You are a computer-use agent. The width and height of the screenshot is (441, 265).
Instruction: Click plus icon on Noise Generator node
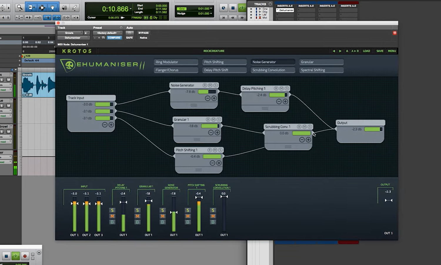click(x=214, y=98)
